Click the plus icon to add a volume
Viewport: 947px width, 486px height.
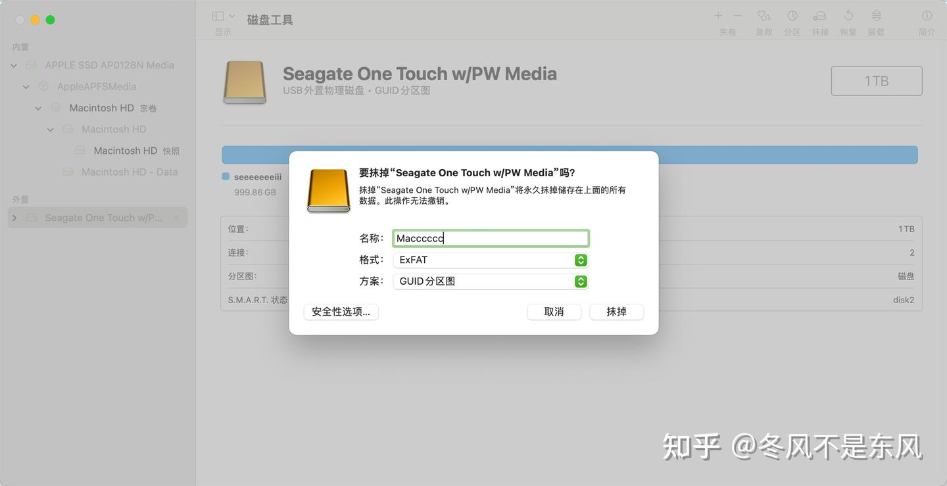point(719,16)
